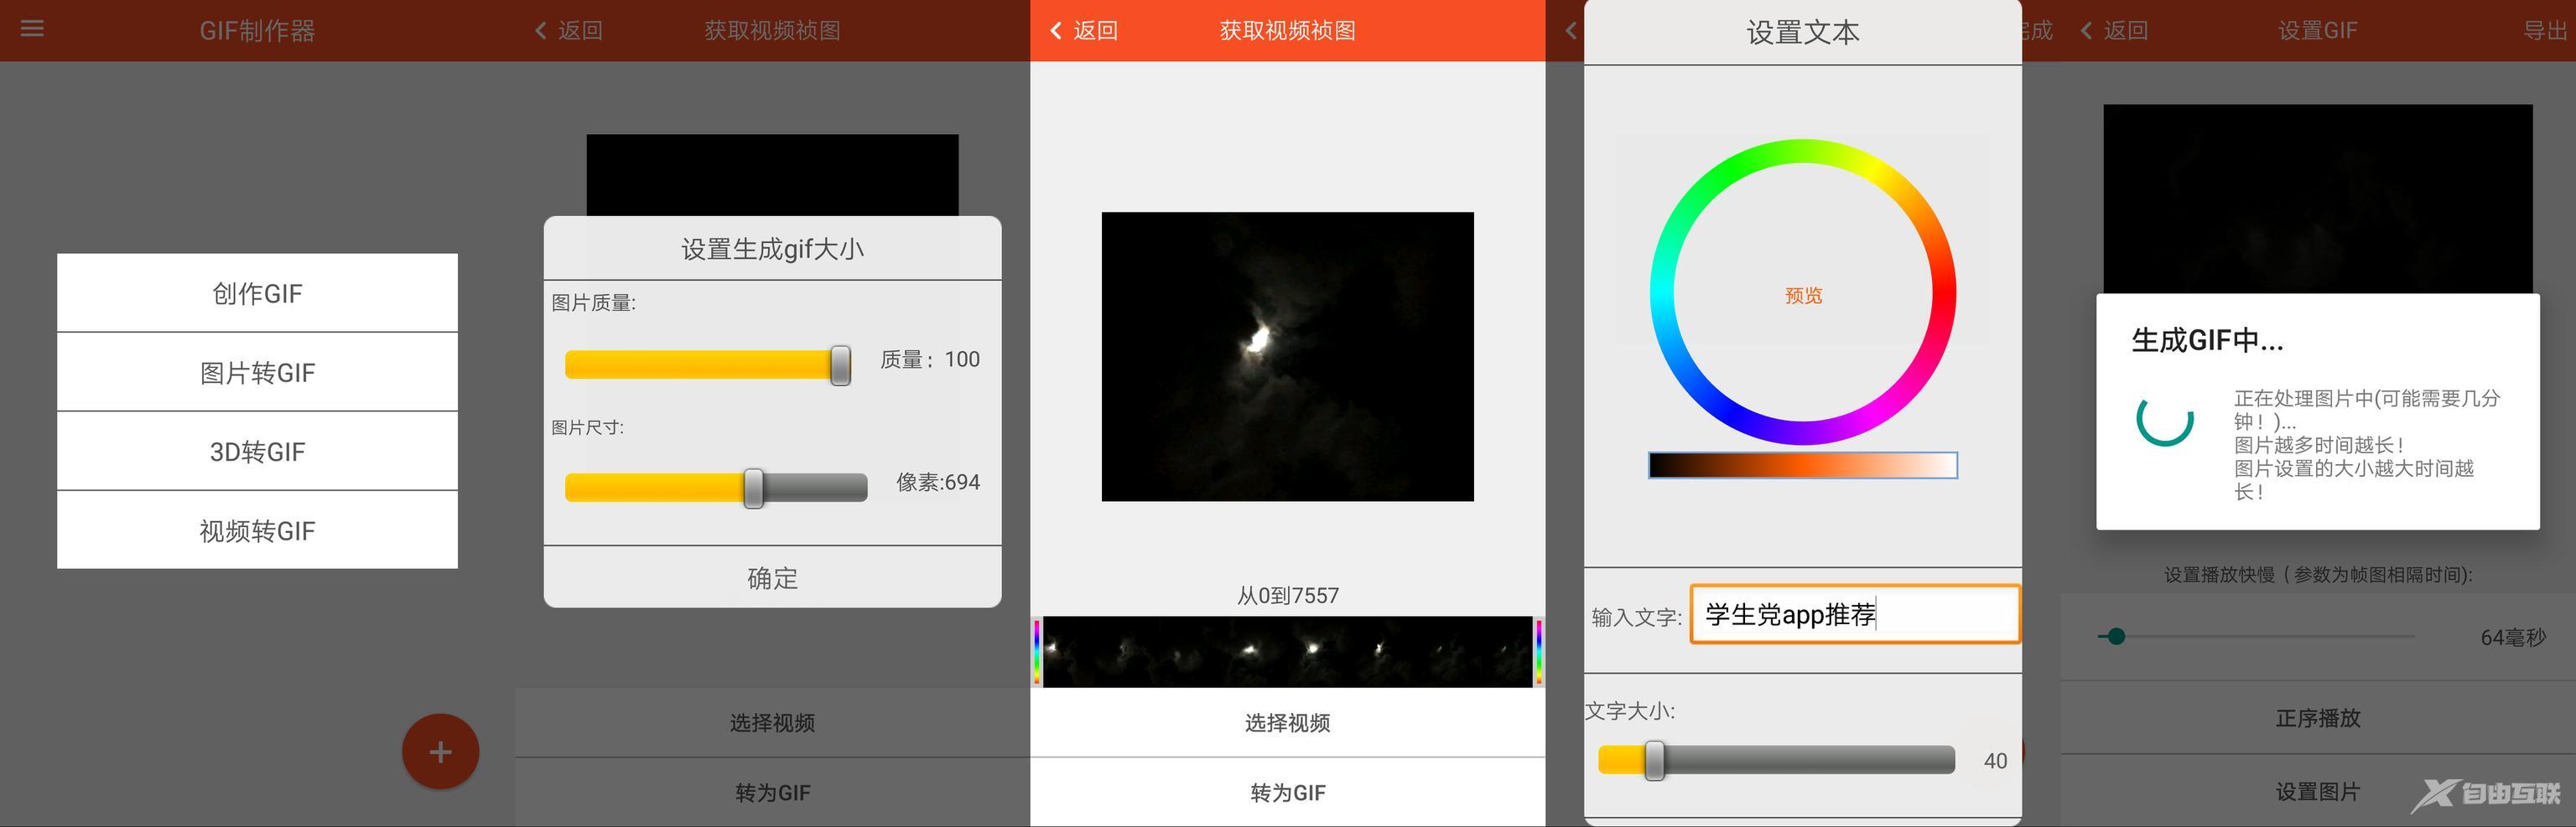Click the moon video preview frame
Viewport: 2576px width, 827px height.
[1287, 355]
